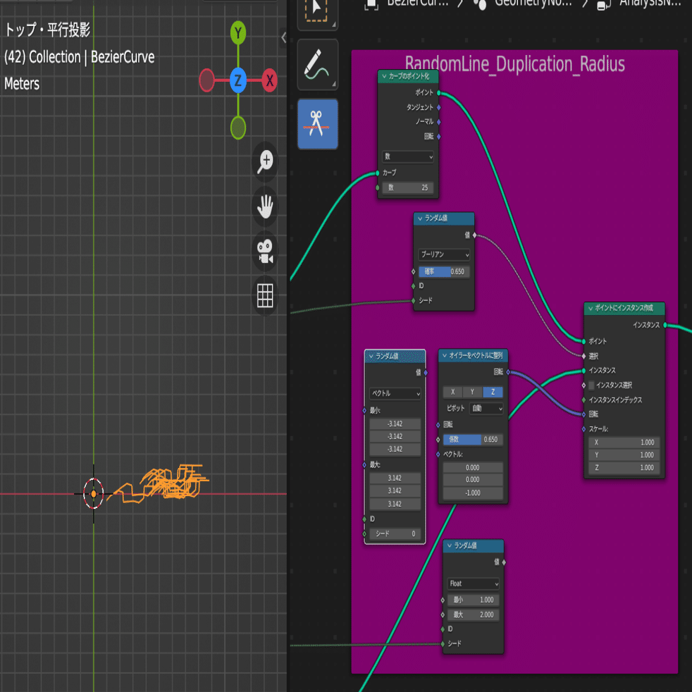Select the Annotate pencil tool
Viewport: 692px width, 692px height.
317,65
